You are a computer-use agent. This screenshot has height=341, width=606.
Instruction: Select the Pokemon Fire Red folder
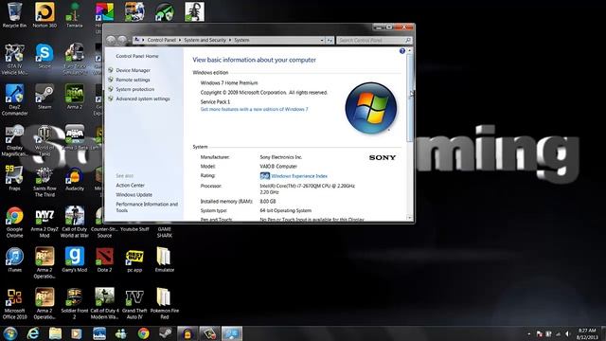165,303
